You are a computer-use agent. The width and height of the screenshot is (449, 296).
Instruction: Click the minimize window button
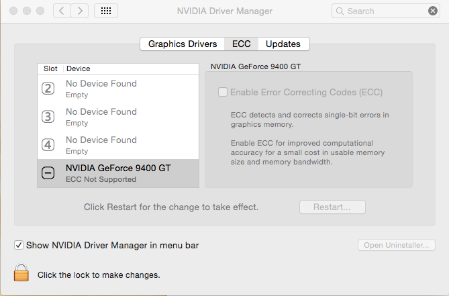tap(27, 11)
